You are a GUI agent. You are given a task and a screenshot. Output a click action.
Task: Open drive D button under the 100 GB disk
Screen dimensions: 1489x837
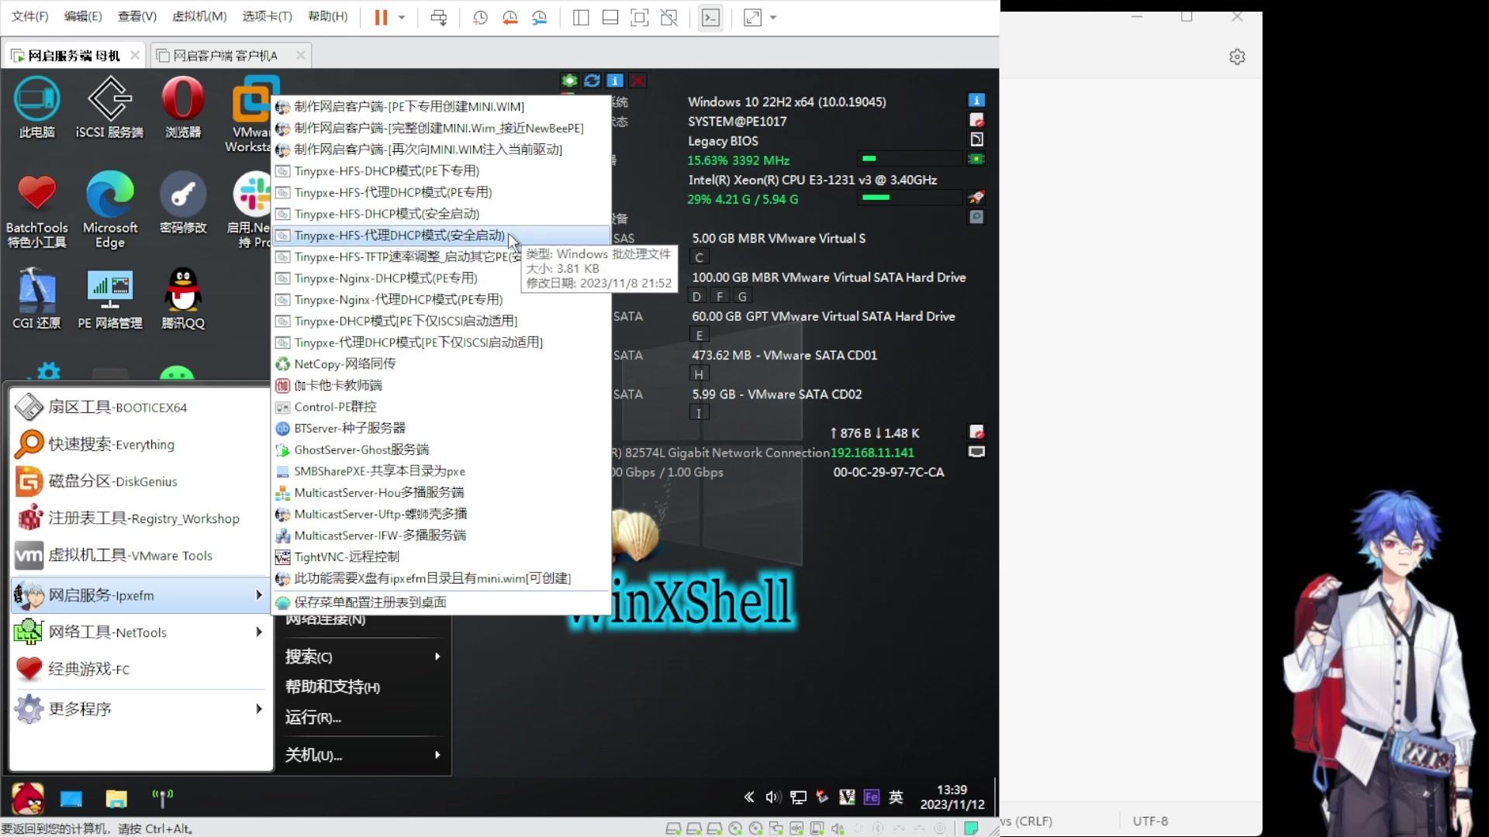point(696,296)
